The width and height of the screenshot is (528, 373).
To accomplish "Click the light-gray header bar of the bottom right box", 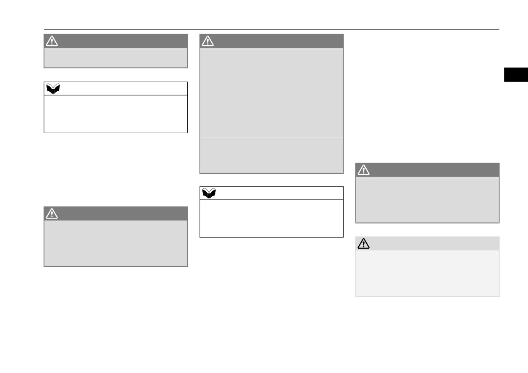I will (427, 243).
